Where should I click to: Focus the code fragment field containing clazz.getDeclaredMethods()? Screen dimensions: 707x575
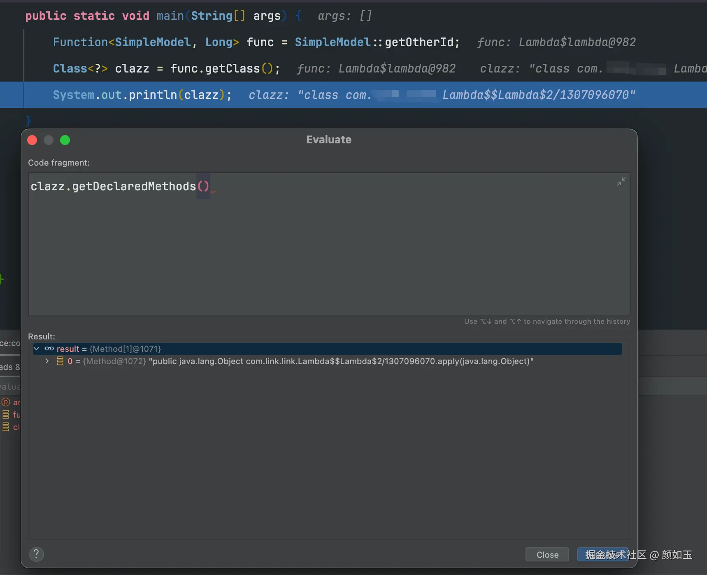tap(329, 244)
